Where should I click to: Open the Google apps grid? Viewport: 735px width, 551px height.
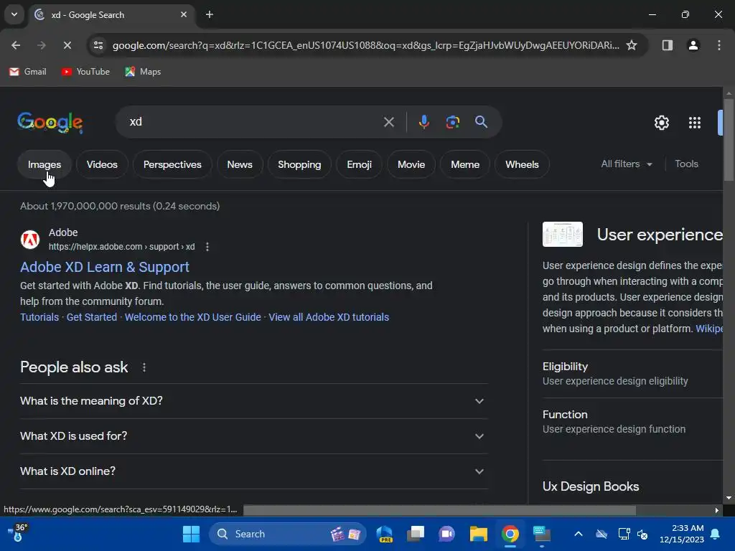(x=695, y=123)
